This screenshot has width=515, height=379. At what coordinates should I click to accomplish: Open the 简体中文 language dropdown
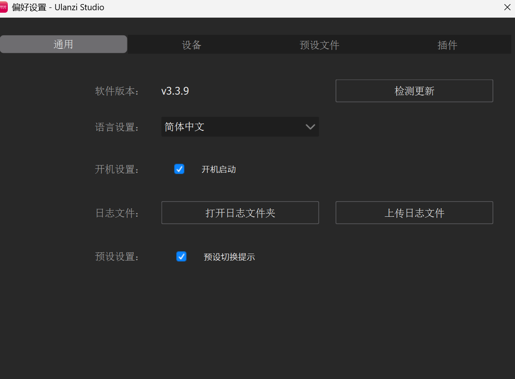(x=240, y=127)
